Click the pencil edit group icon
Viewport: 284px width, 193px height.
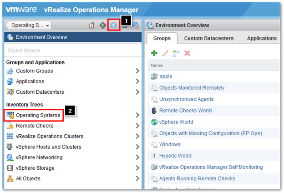pyautogui.click(x=165, y=53)
